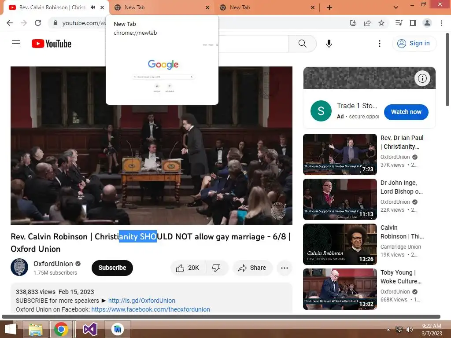Go to YouTube home via logo

(x=52, y=44)
